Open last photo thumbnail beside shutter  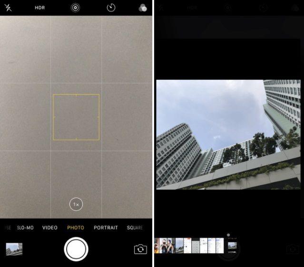pyautogui.click(x=14, y=249)
